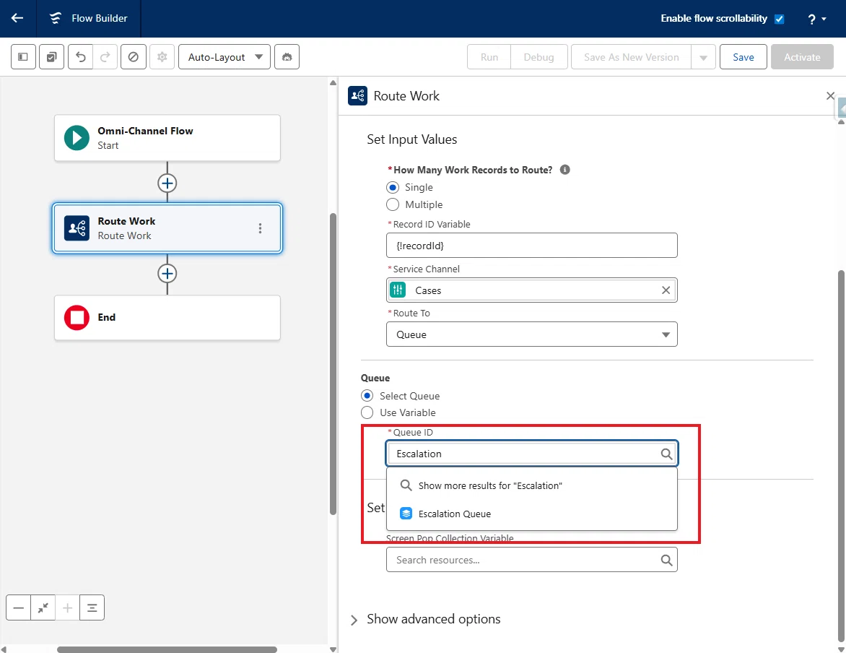The height and width of the screenshot is (653, 846).
Task: Open the Route To Queue dropdown
Action: coord(531,334)
